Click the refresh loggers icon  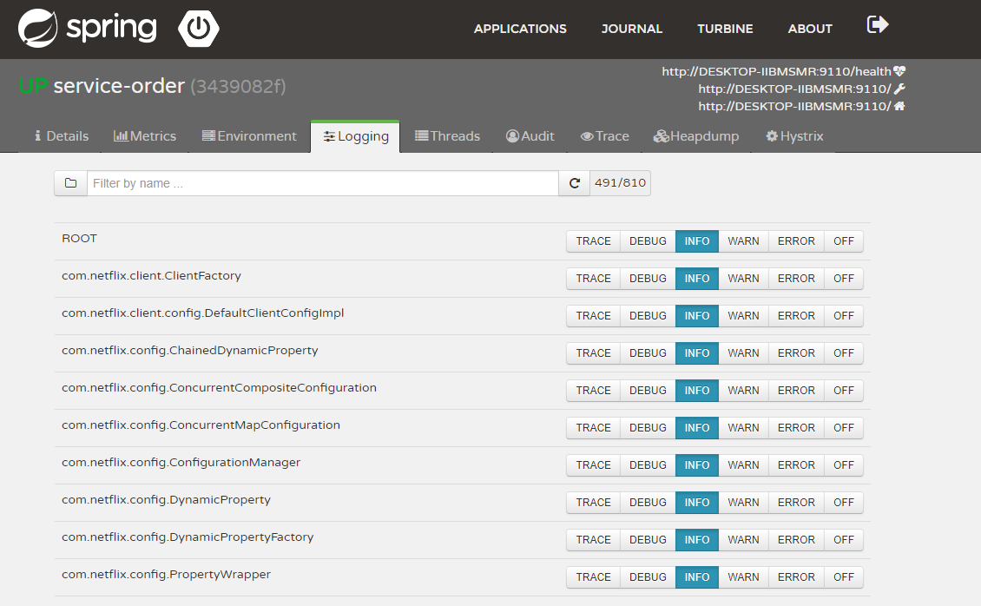pos(574,183)
